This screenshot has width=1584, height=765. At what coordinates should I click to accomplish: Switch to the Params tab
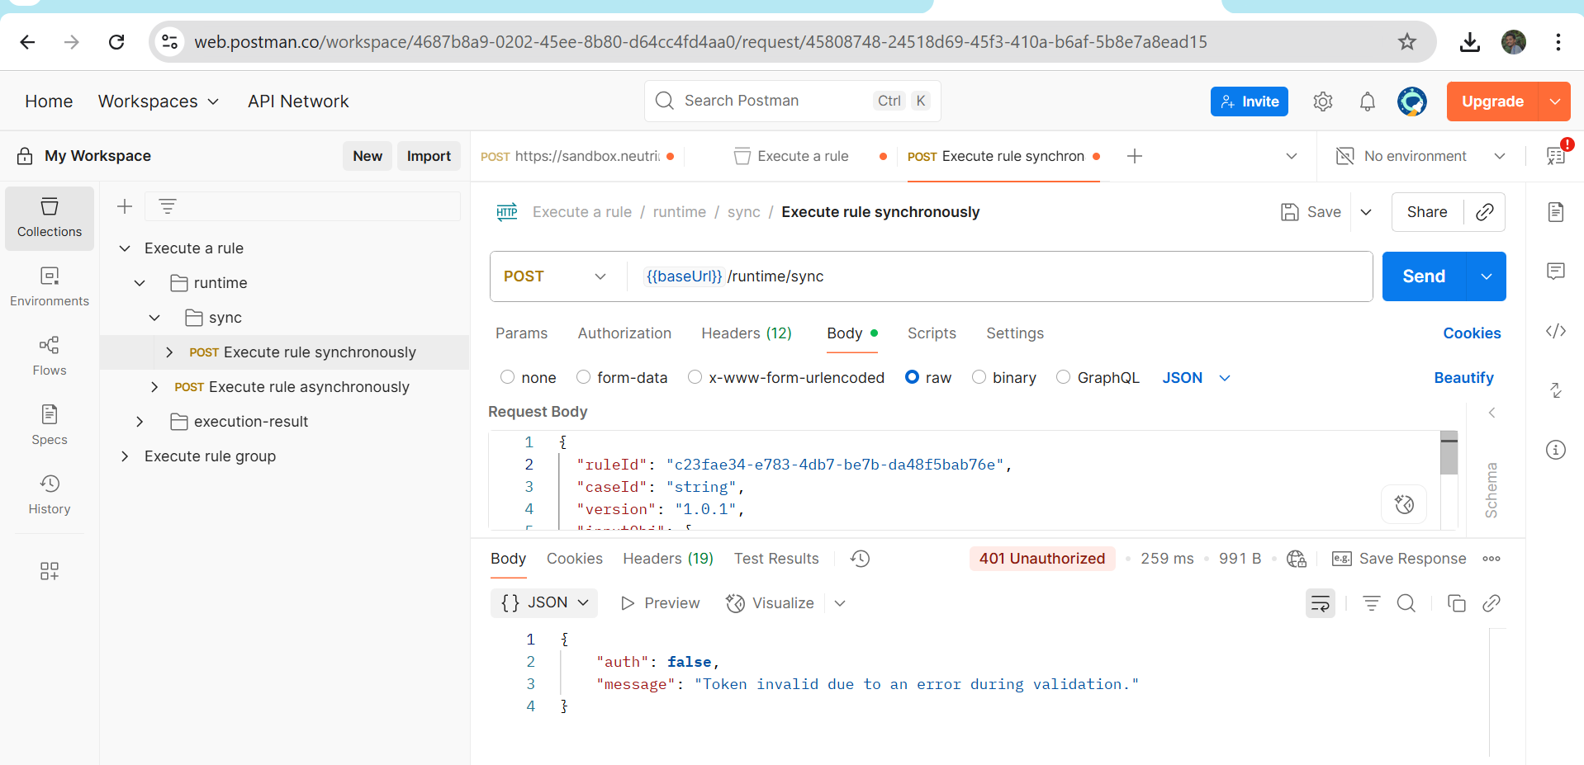[521, 333]
